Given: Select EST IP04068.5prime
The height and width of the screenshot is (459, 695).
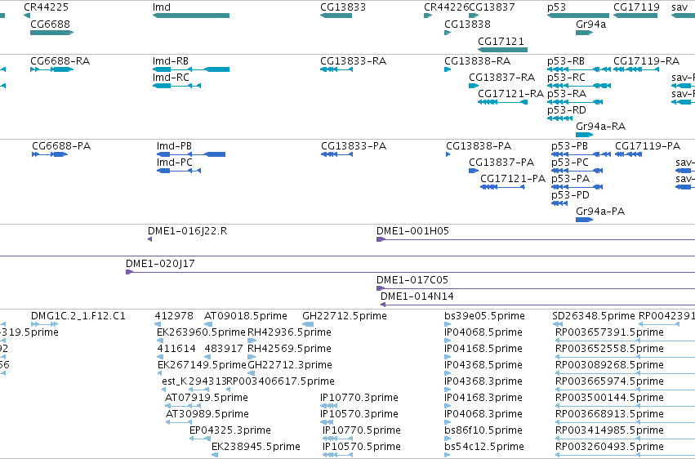Looking at the screenshot, I should coord(448,341).
